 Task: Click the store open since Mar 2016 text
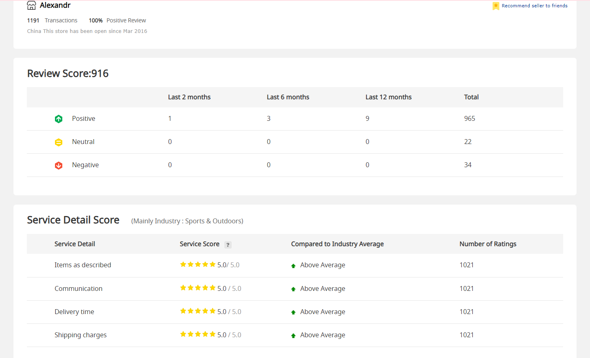click(87, 31)
